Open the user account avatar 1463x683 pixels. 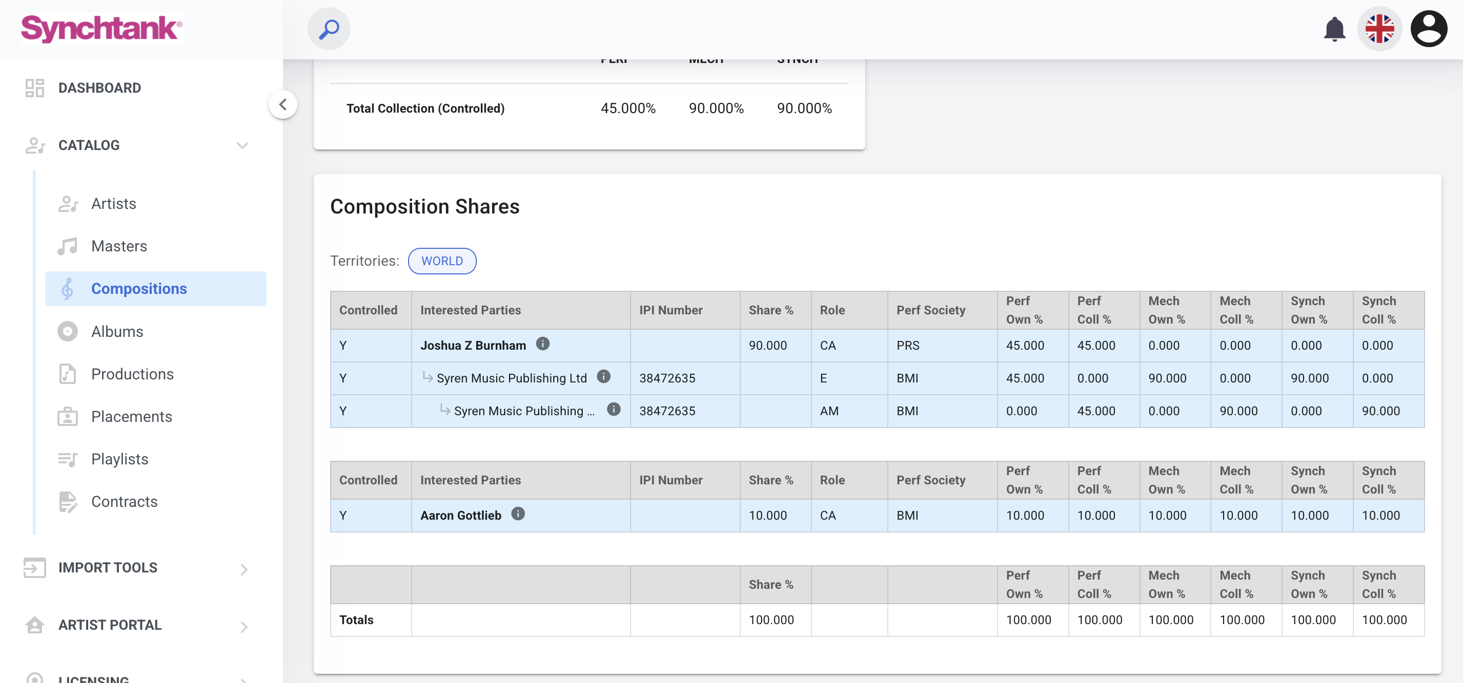pyautogui.click(x=1428, y=29)
